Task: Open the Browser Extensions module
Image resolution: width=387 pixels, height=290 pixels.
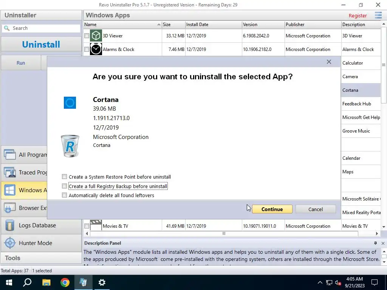Action: tap(24, 208)
